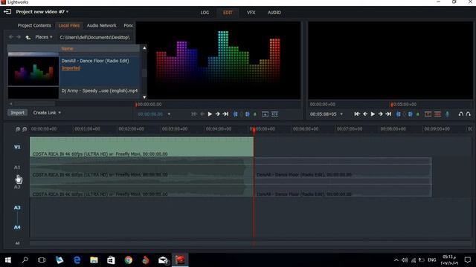Go forward in file browser history
476x267 pixels.
[x=19, y=37]
